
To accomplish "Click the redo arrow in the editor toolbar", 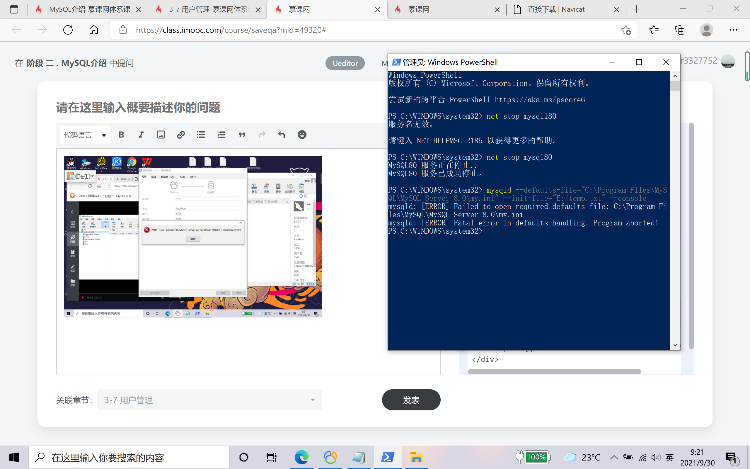I will (262, 135).
